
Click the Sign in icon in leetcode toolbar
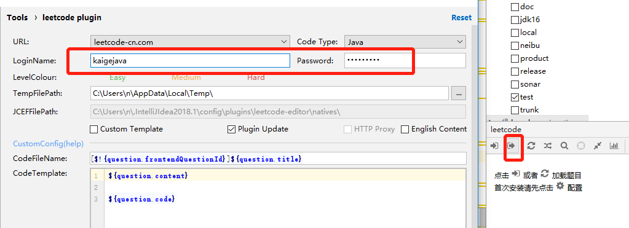pos(494,146)
